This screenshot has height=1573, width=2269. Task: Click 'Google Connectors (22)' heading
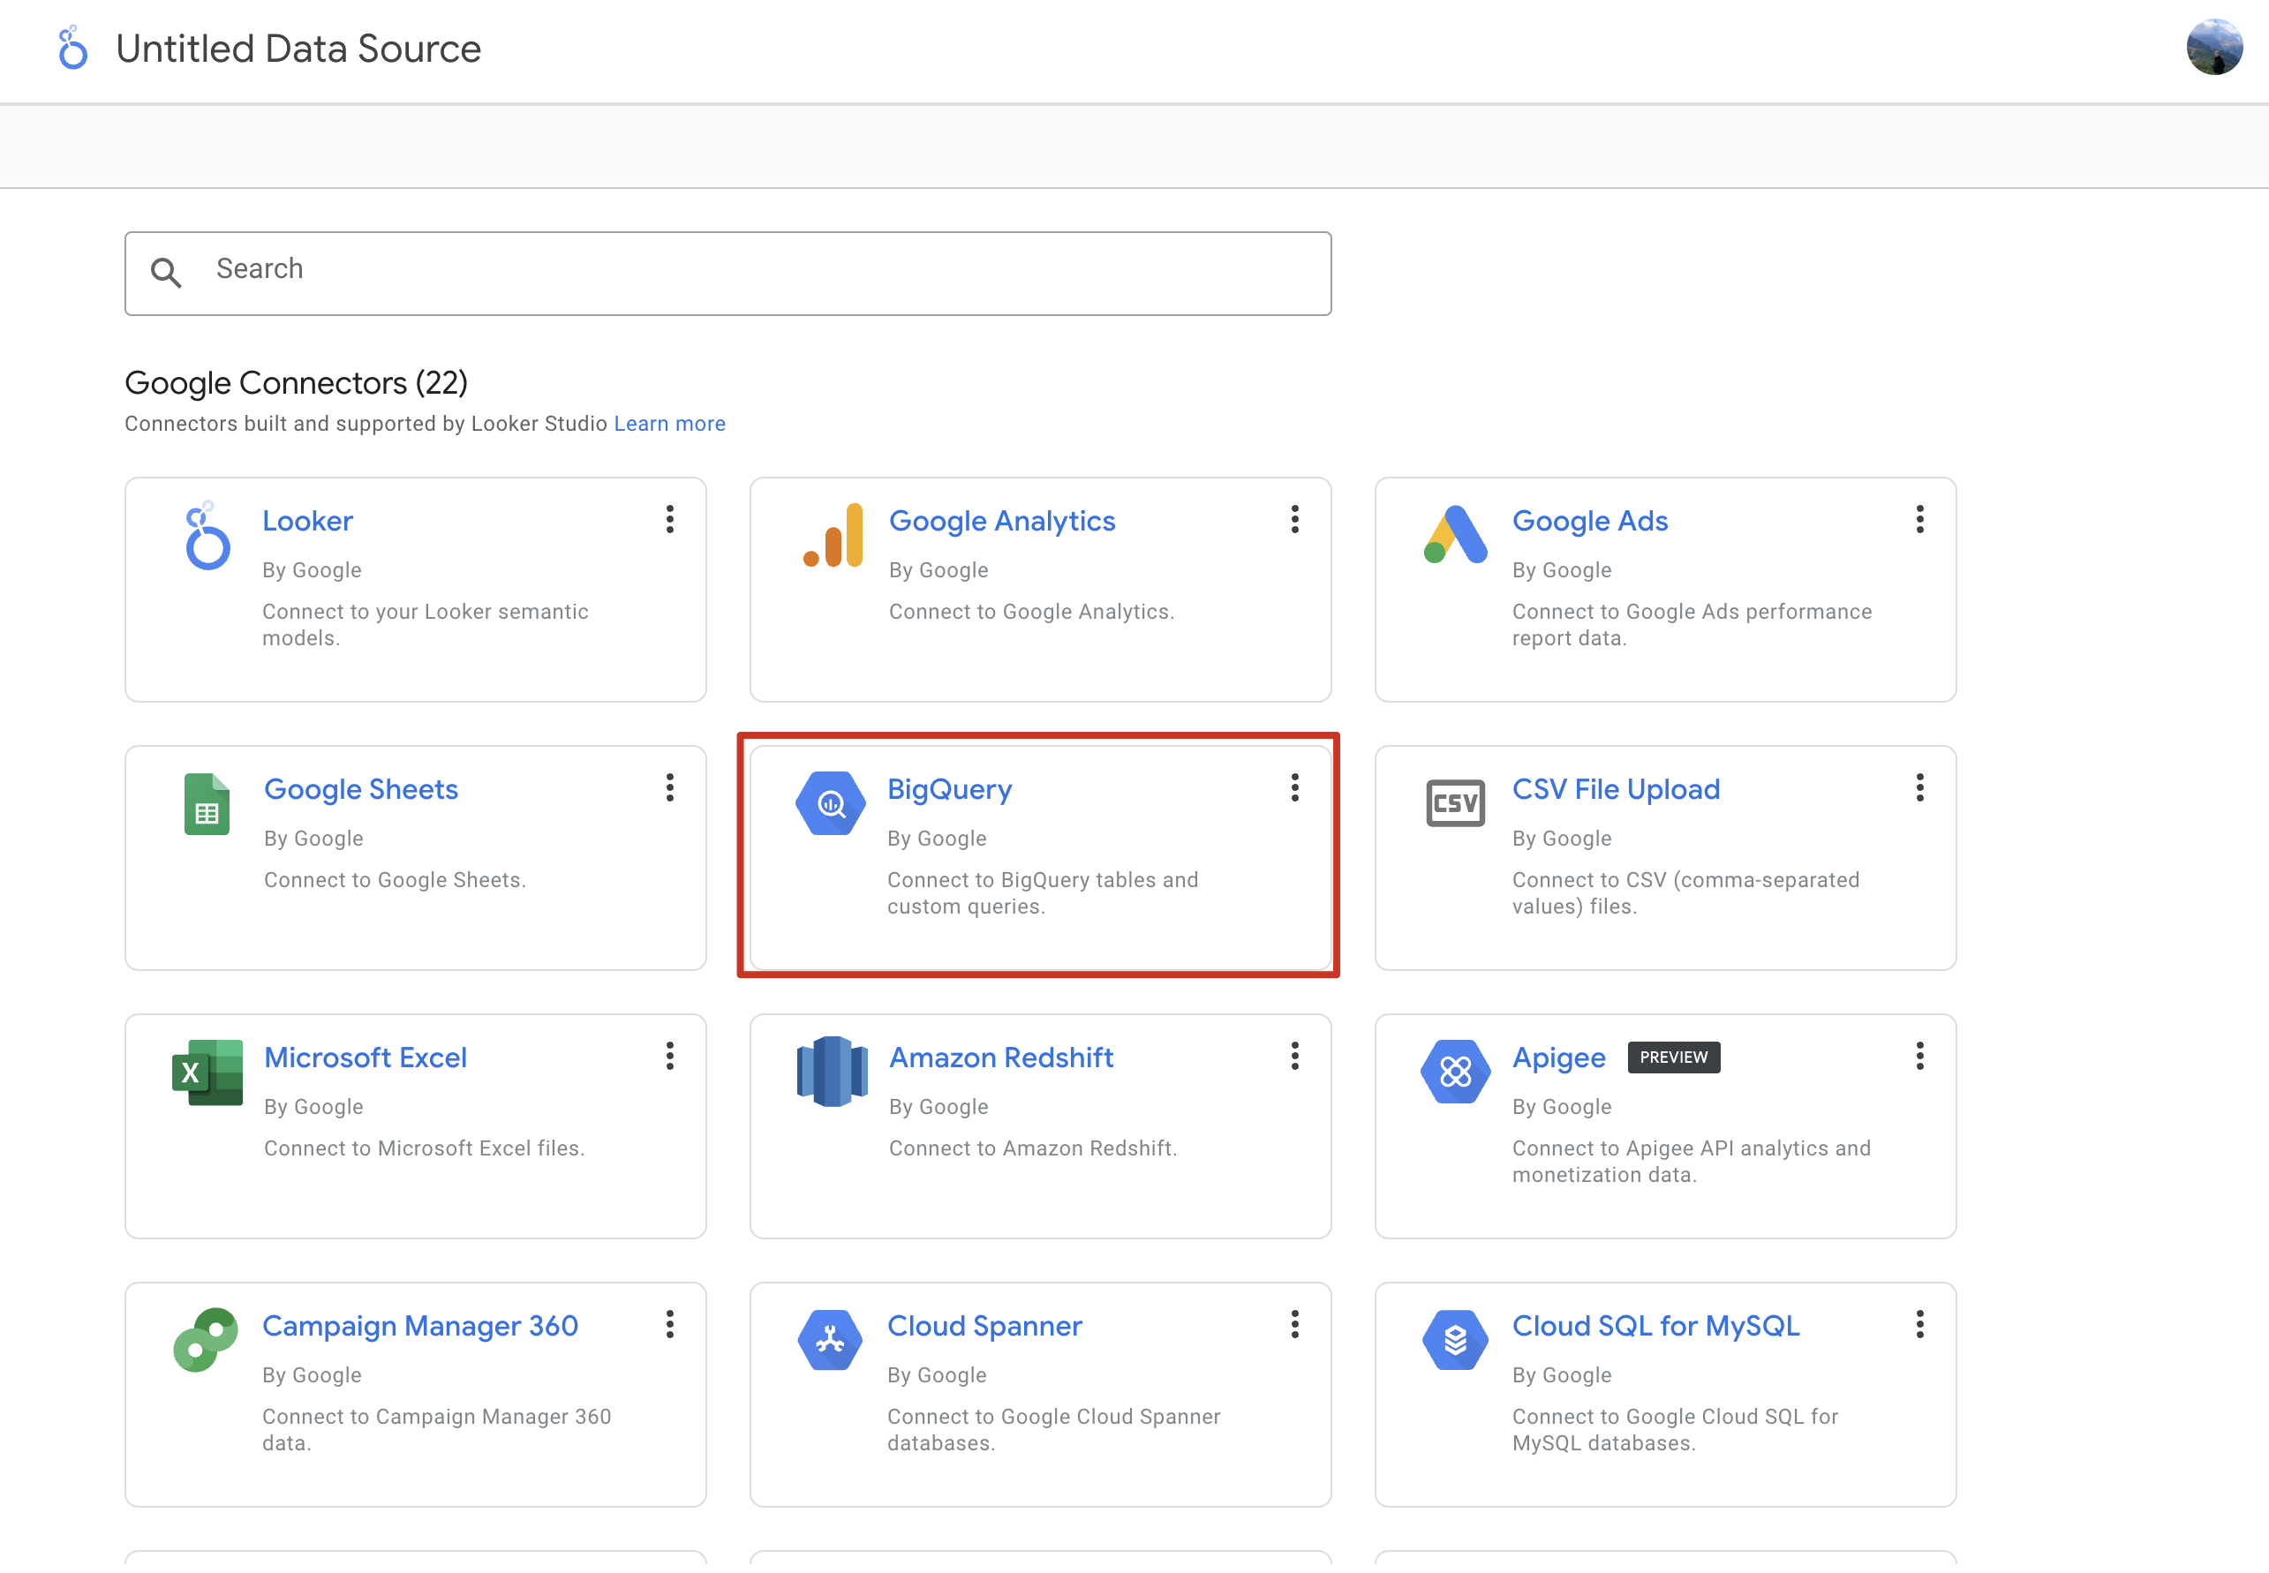[x=296, y=383]
